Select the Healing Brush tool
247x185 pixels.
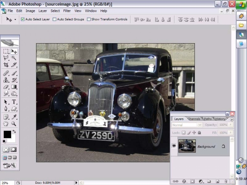[x=6, y=73]
